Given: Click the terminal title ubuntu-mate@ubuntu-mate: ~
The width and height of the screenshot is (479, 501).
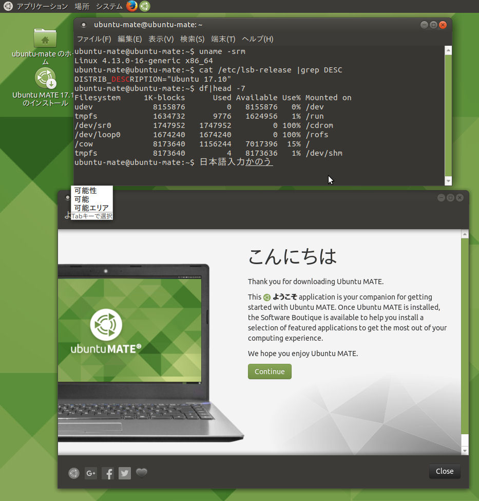Looking at the screenshot, I should point(148,25).
